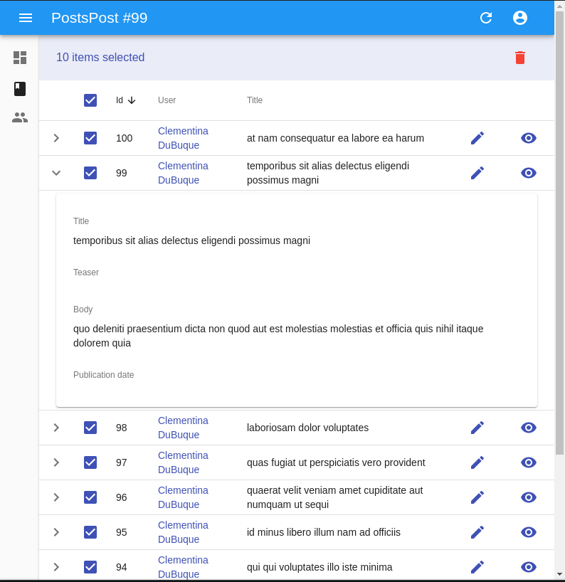Expand the row for post 100

(x=56, y=138)
